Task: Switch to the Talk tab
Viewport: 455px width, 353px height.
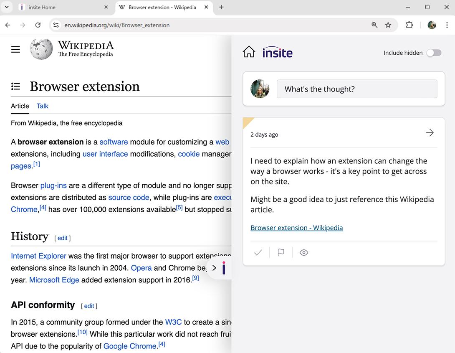Action: click(42, 106)
